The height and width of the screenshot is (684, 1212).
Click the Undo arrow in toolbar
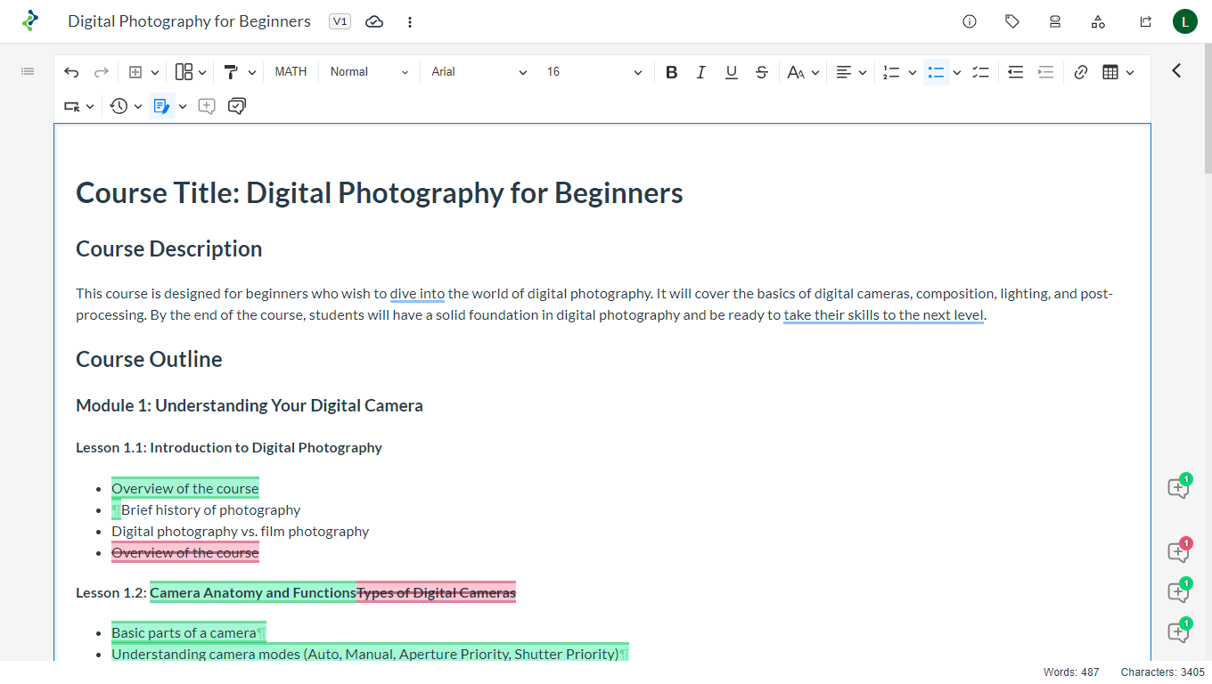click(71, 72)
